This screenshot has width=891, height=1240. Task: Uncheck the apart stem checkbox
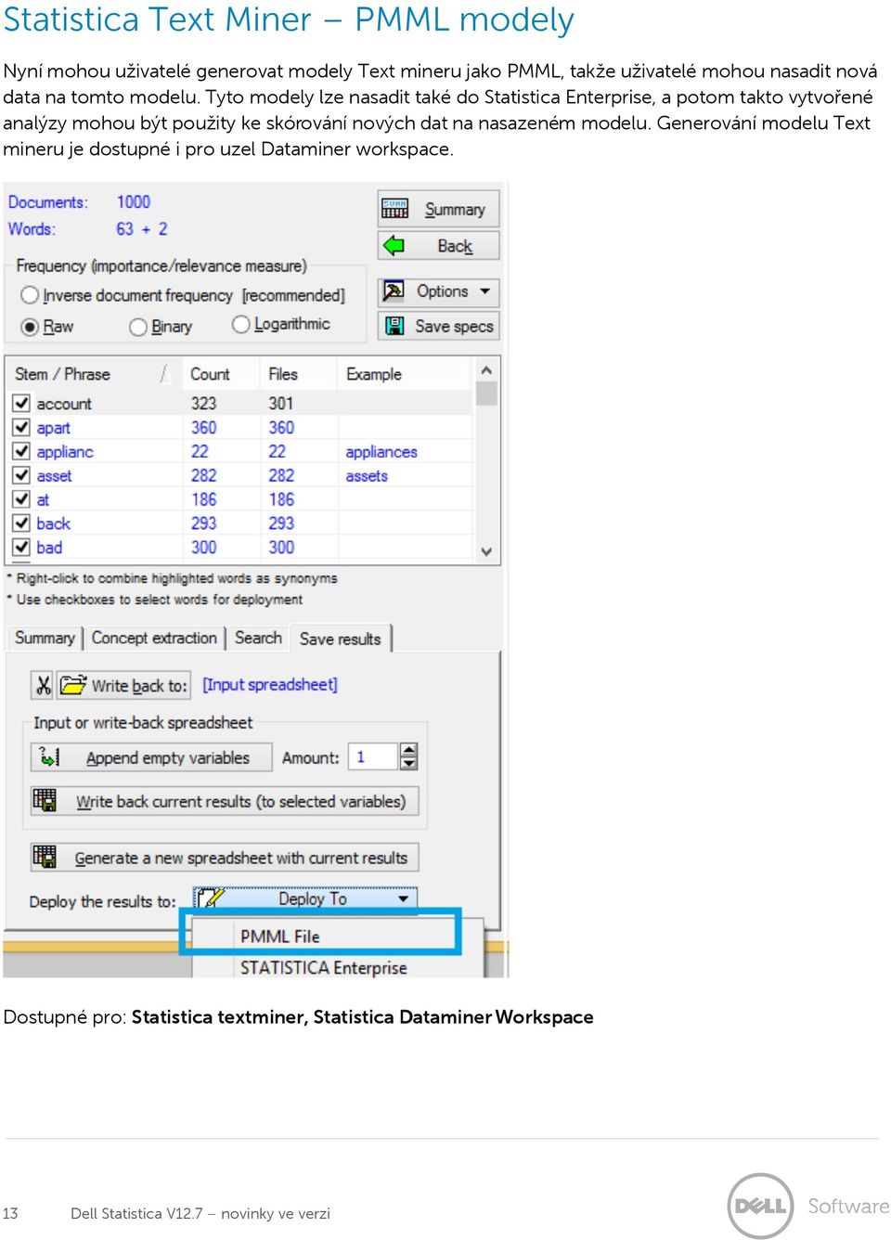[21, 427]
